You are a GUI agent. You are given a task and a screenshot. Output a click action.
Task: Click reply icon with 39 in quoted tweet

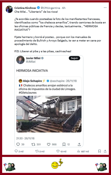pyautogui.click(x=18, y=144)
